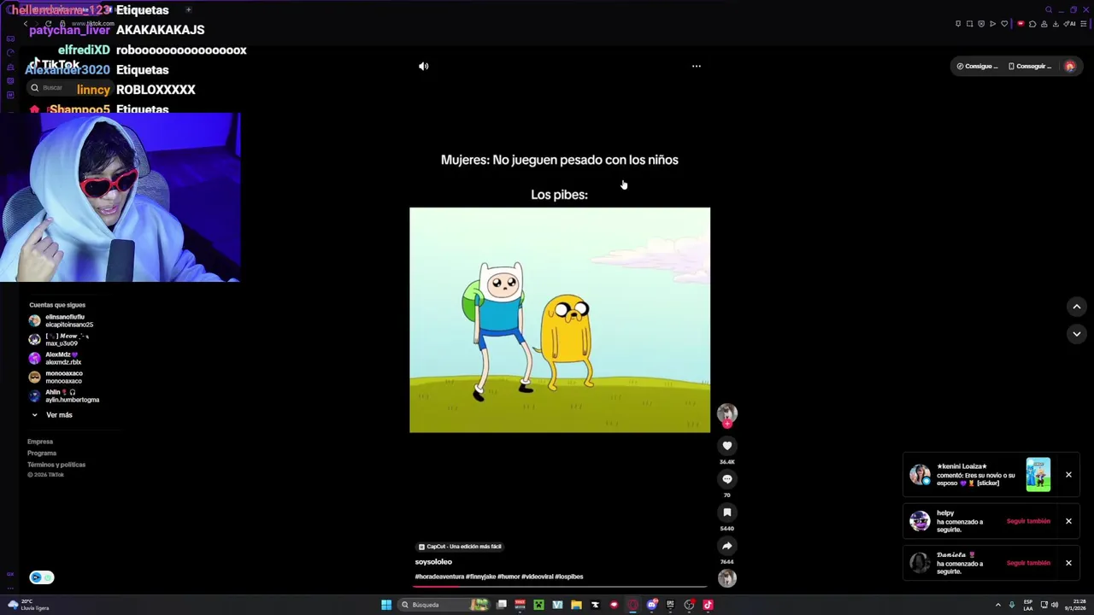Click the Conseguir app phone button
The width and height of the screenshot is (1094, 615).
click(1030, 66)
